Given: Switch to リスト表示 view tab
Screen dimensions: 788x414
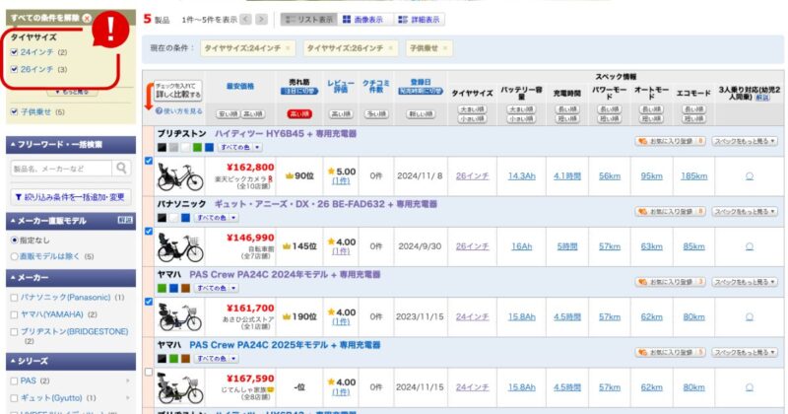Looking at the screenshot, I should [x=309, y=20].
